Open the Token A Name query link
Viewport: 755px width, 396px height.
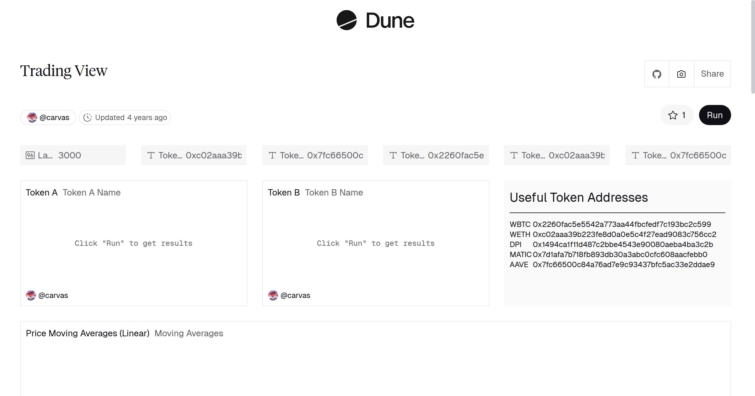click(x=92, y=193)
